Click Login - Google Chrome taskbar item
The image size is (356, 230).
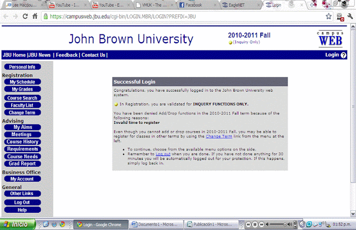(101, 224)
